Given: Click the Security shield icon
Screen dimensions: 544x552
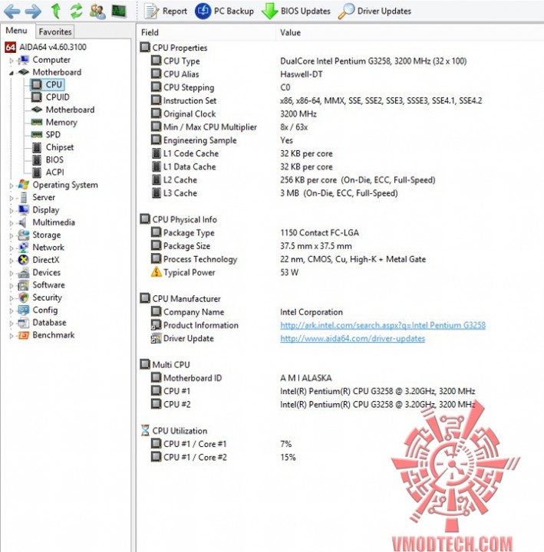Looking at the screenshot, I should tap(23, 297).
